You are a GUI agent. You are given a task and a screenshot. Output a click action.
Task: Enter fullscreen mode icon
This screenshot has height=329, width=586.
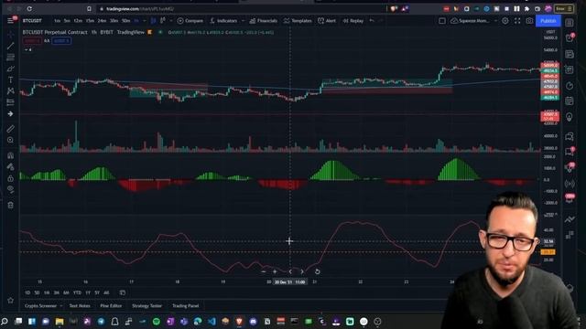coord(517,21)
